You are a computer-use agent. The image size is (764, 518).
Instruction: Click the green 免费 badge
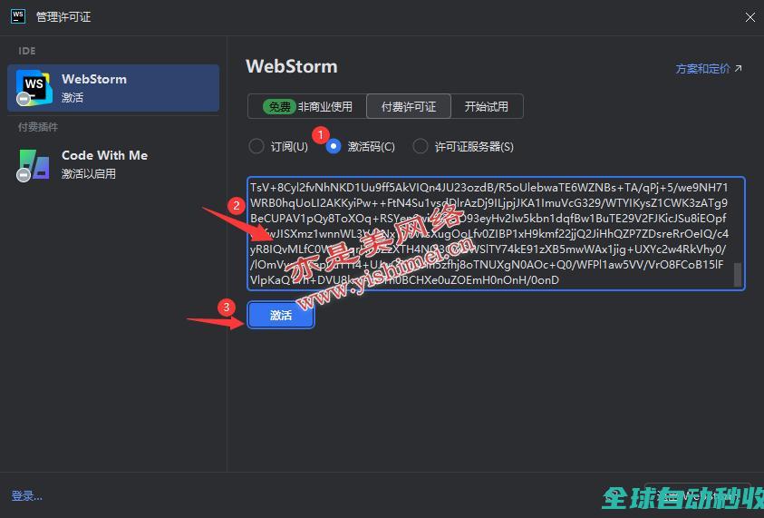click(x=278, y=106)
